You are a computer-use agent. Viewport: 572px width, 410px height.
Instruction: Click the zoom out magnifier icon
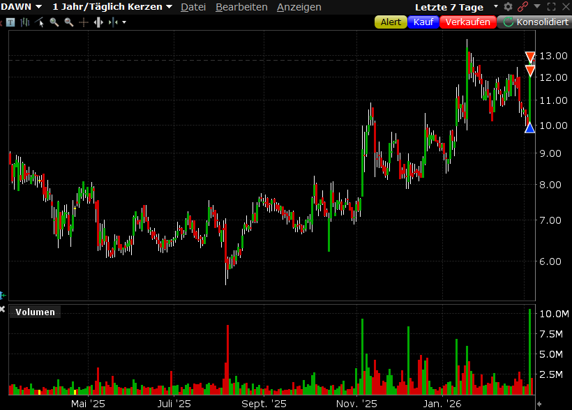click(x=69, y=22)
